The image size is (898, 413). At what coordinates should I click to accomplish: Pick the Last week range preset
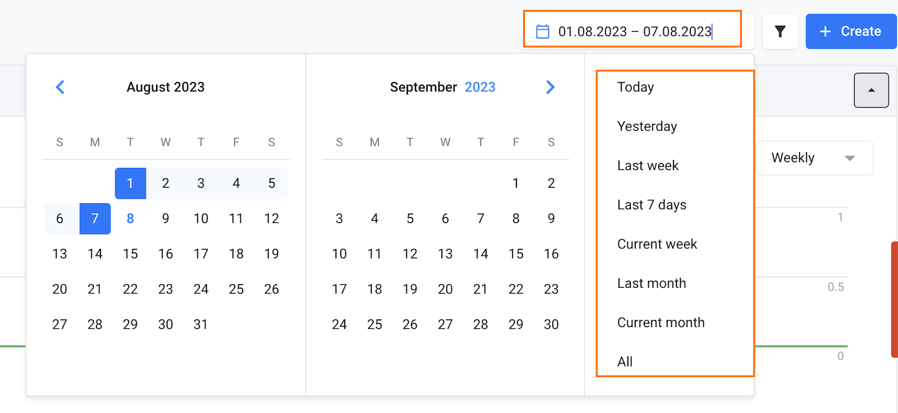coord(648,166)
